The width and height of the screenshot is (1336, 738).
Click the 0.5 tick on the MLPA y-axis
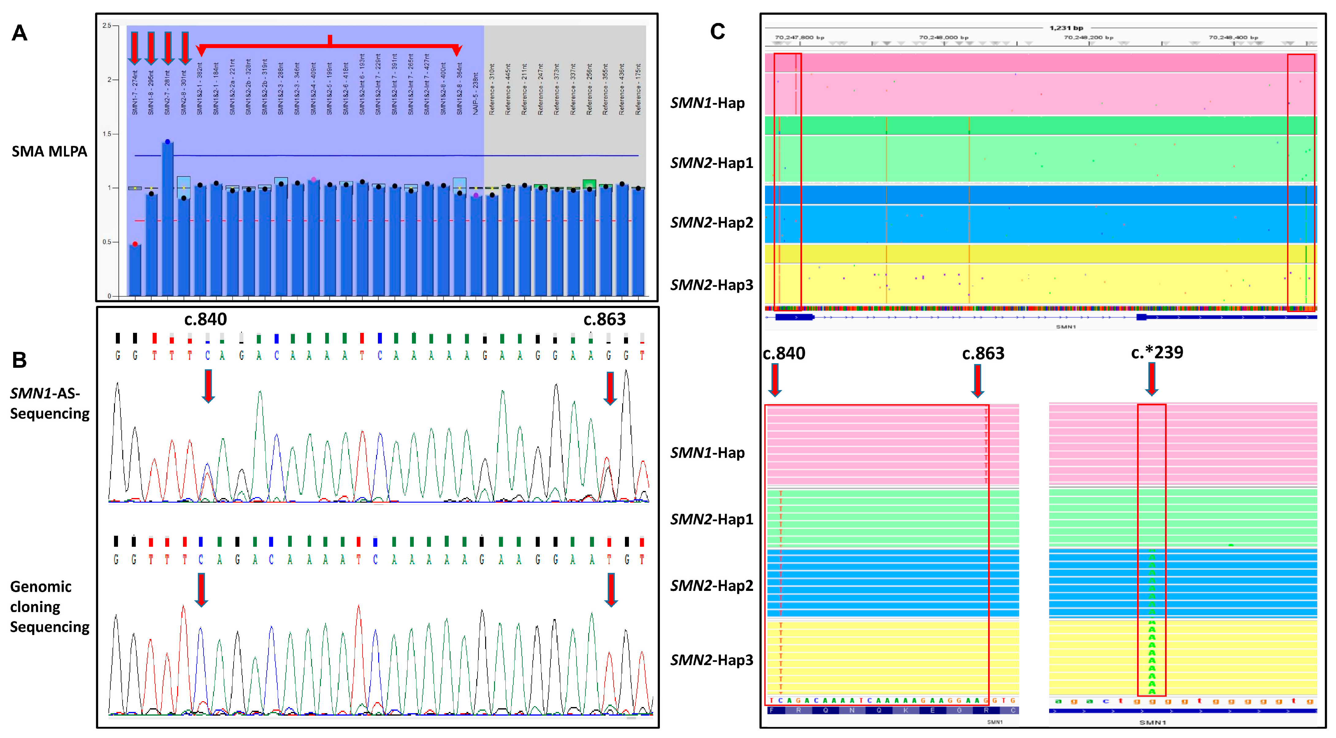[107, 242]
